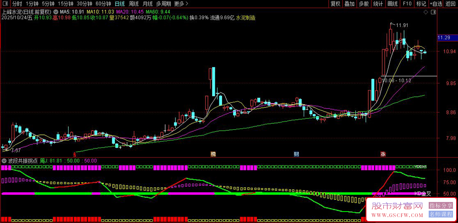Click the 11.29 price label on the axis

coord(444,37)
